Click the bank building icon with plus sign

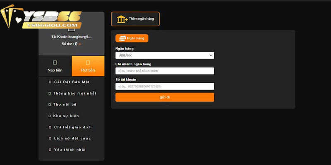point(122,19)
